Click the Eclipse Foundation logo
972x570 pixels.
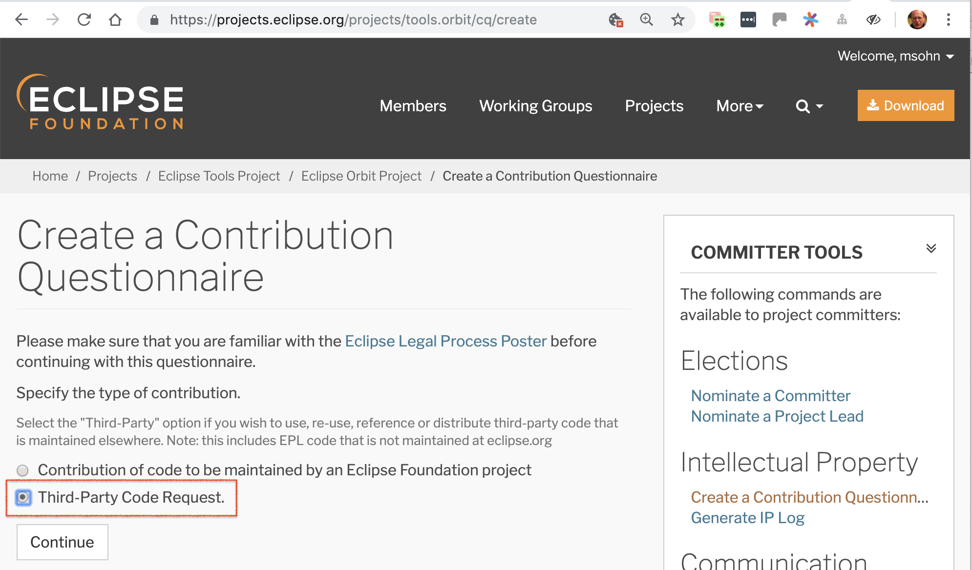(x=101, y=102)
